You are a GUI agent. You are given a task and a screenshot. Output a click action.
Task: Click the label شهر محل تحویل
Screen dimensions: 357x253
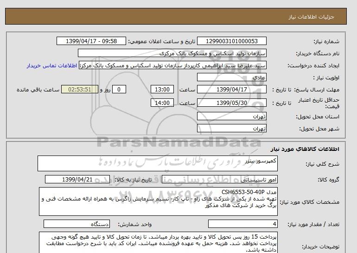[319, 129]
